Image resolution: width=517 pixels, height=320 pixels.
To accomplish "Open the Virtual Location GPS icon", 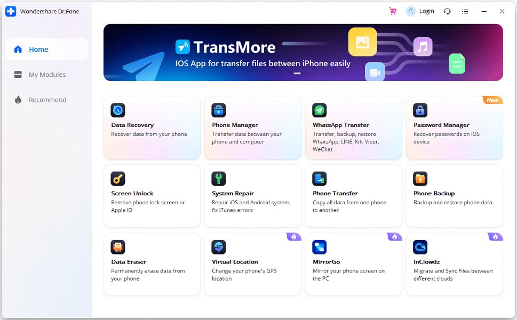I will tap(218, 247).
